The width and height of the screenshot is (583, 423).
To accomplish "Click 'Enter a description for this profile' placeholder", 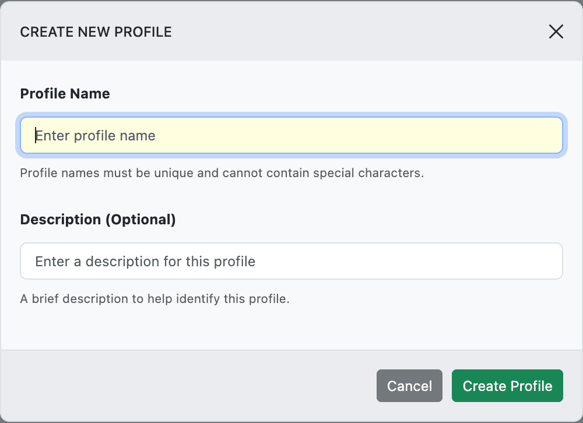I will pyautogui.click(x=145, y=261).
